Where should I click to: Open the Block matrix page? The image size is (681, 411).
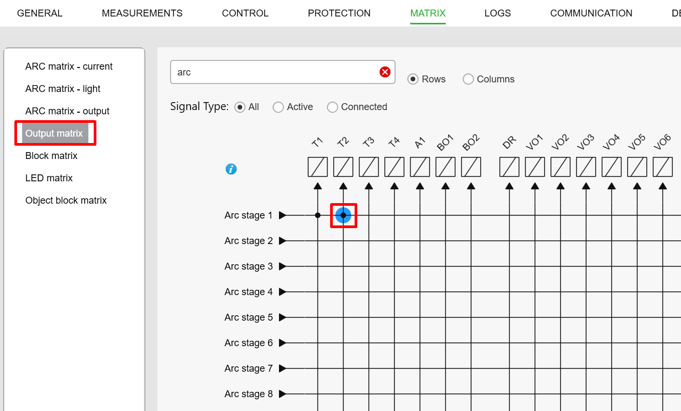pos(52,156)
